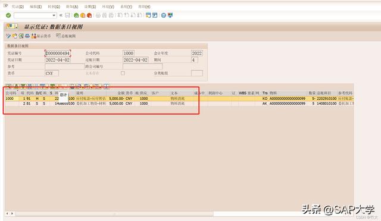Select line item row 1 with key 91

click(179, 99)
